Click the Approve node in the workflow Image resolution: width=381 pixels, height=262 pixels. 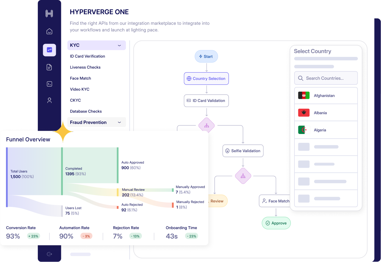pyautogui.click(x=276, y=223)
